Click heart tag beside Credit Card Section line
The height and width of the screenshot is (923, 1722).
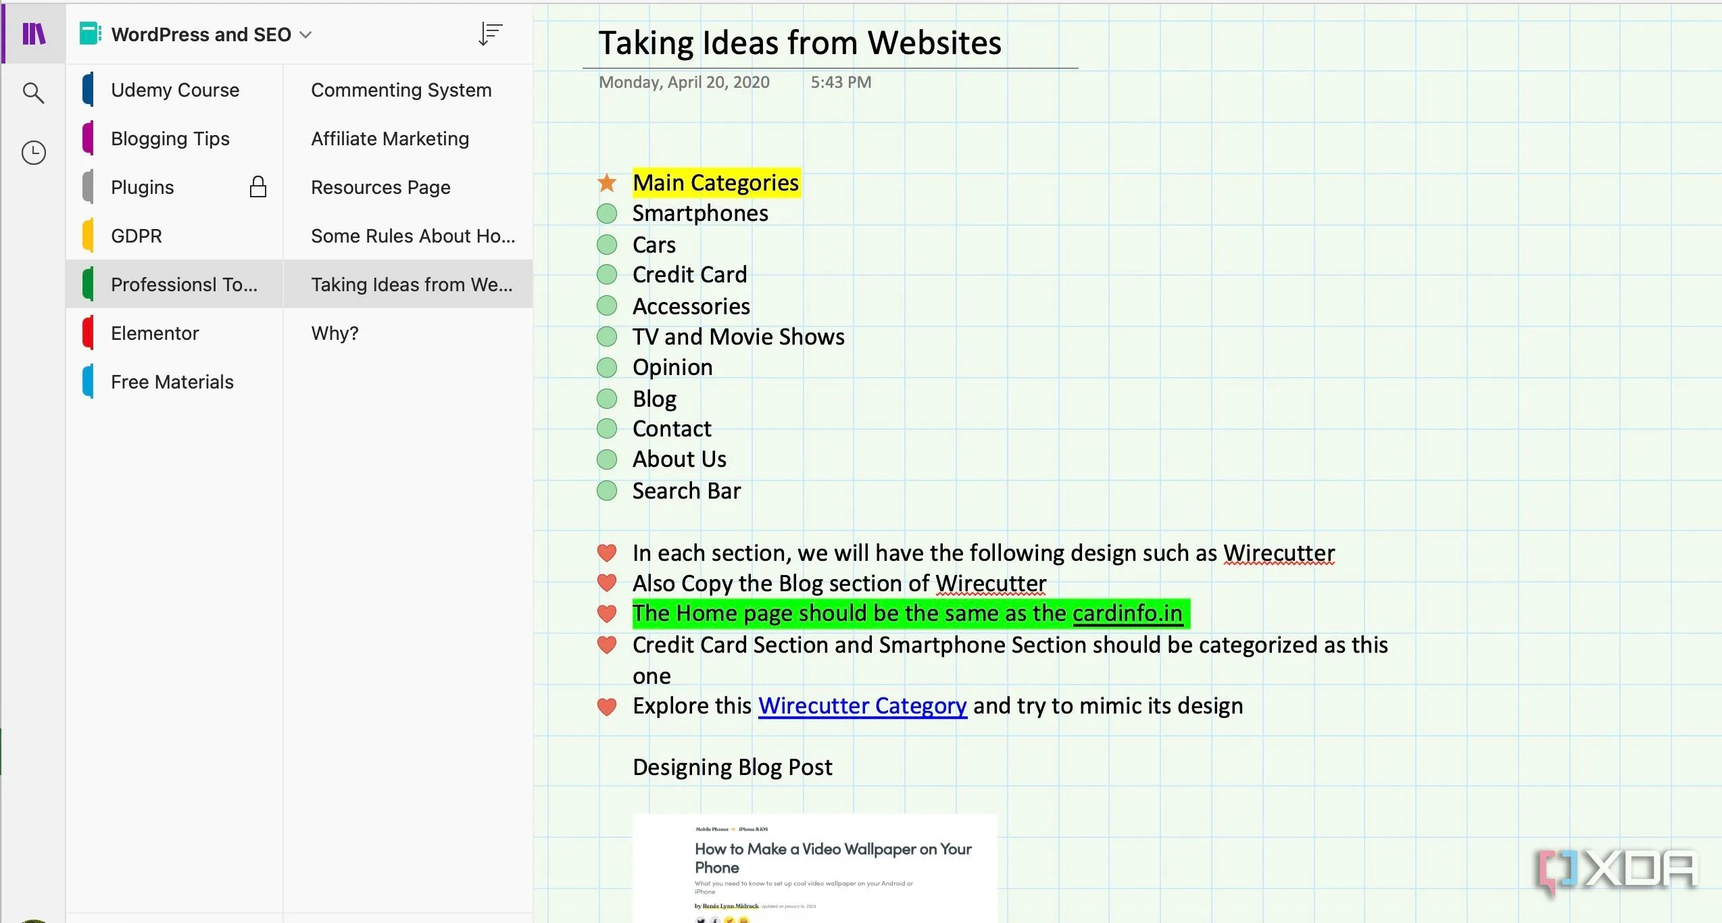(607, 645)
